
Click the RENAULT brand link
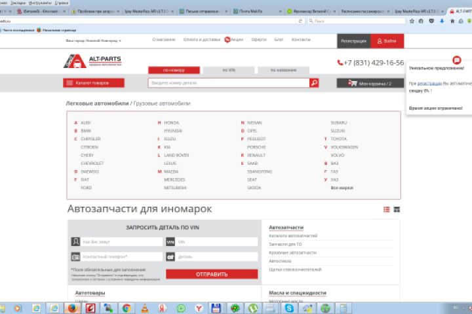pyautogui.click(x=256, y=155)
